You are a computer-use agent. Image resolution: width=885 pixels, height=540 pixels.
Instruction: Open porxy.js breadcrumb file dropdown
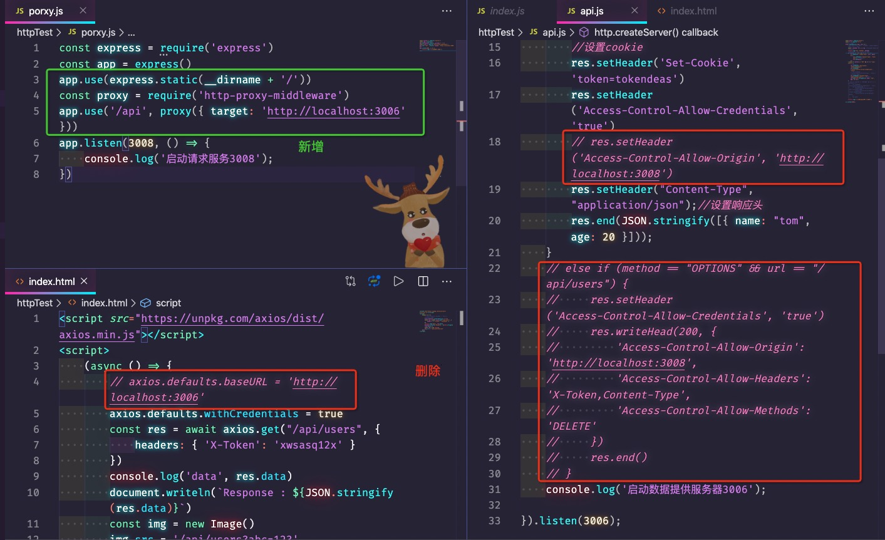[98, 32]
